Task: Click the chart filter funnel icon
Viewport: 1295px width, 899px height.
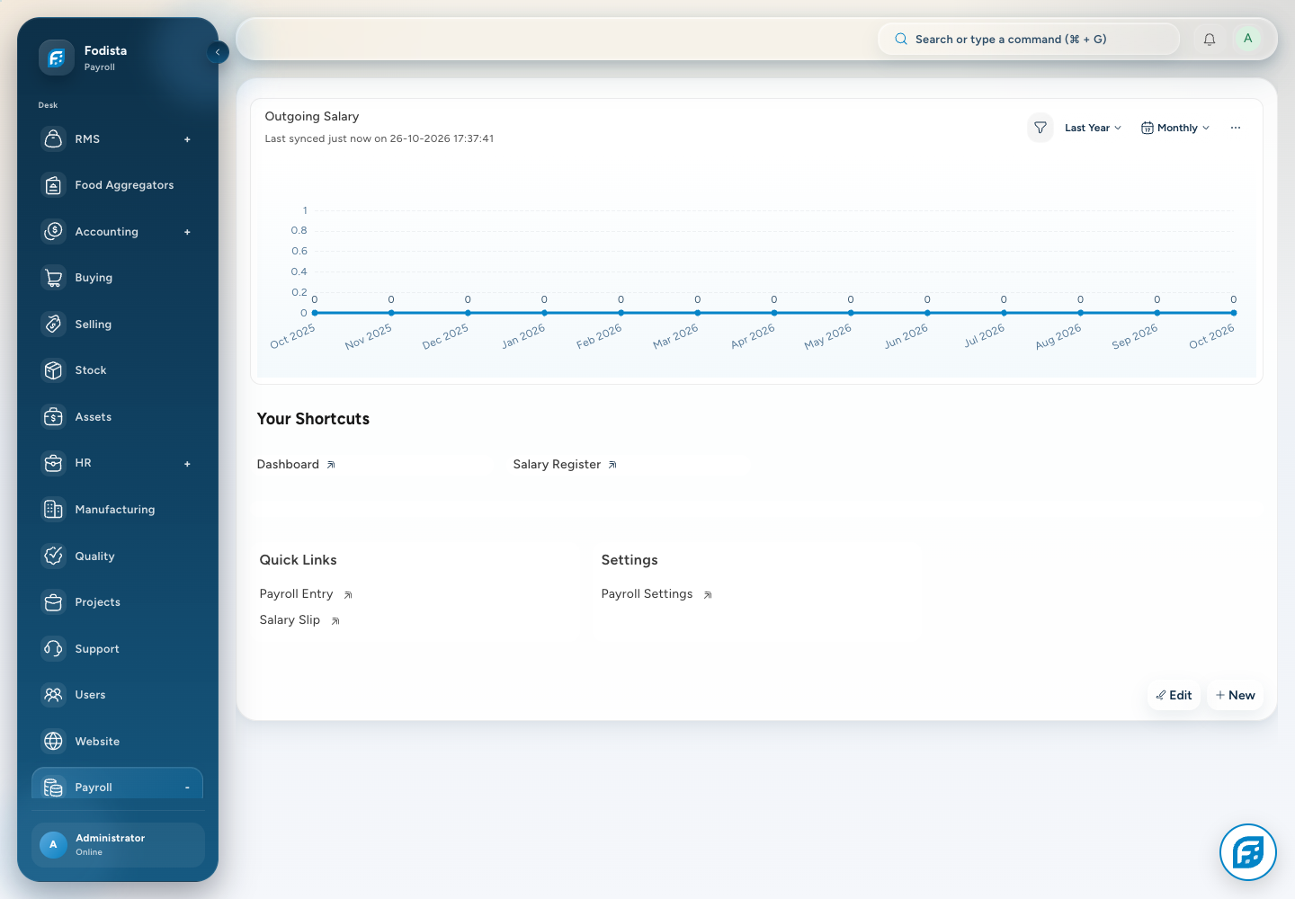Action: (x=1040, y=128)
